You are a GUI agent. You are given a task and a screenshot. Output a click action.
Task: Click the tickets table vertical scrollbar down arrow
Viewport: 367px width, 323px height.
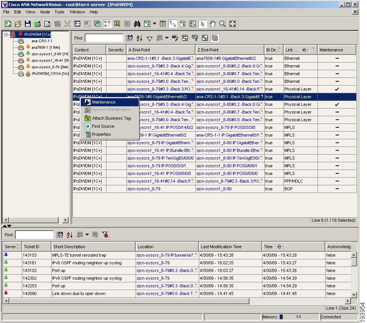pyautogui.click(x=354, y=295)
